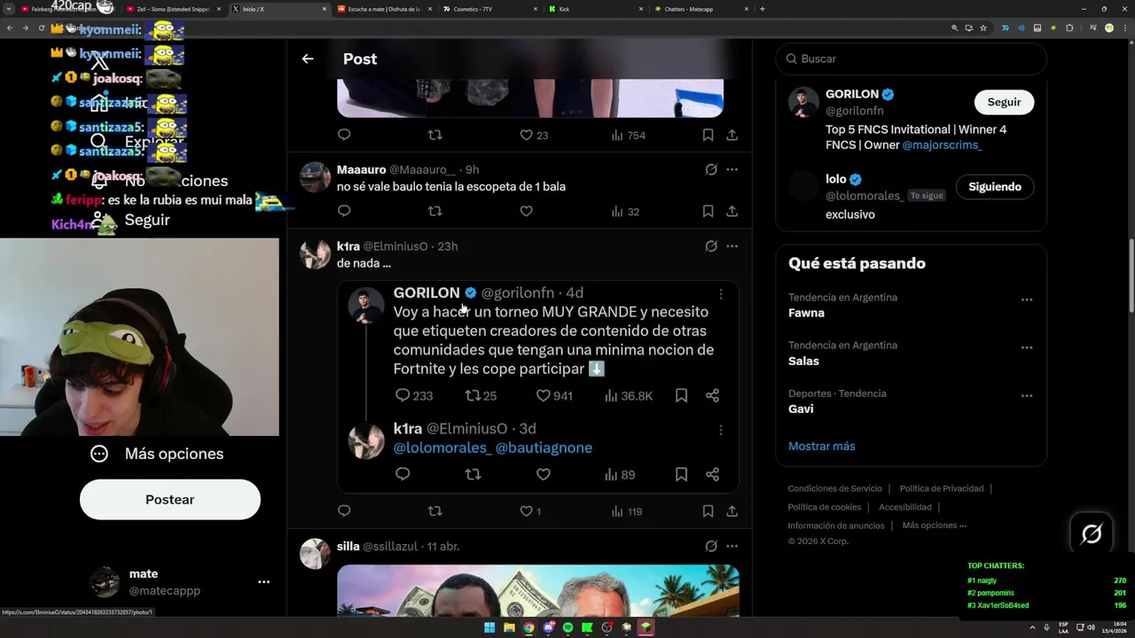Bookmark GORILON's quoted tweet

681,396
